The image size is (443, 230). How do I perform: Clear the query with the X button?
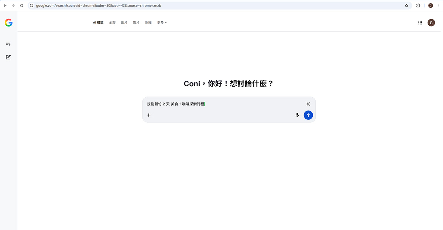[308, 104]
